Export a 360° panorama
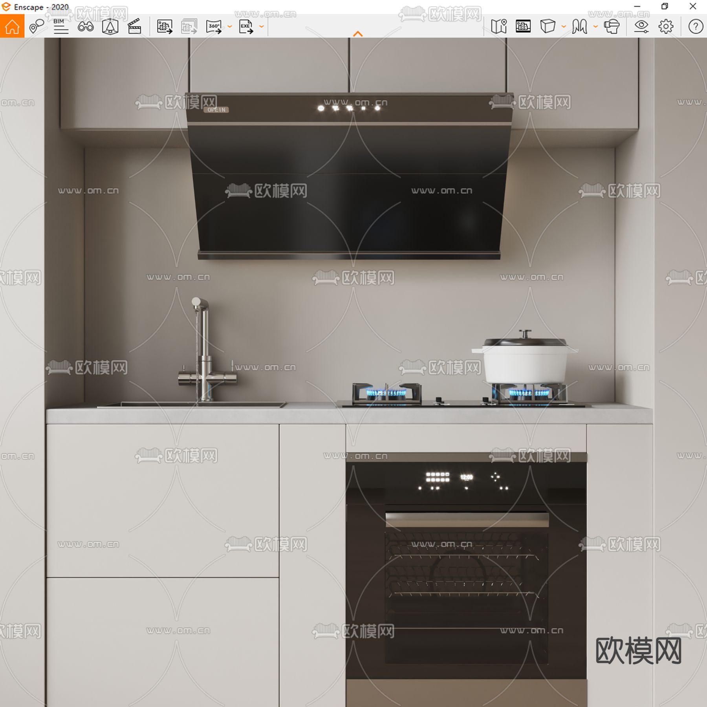This screenshot has width=707, height=707. [212, 27]
